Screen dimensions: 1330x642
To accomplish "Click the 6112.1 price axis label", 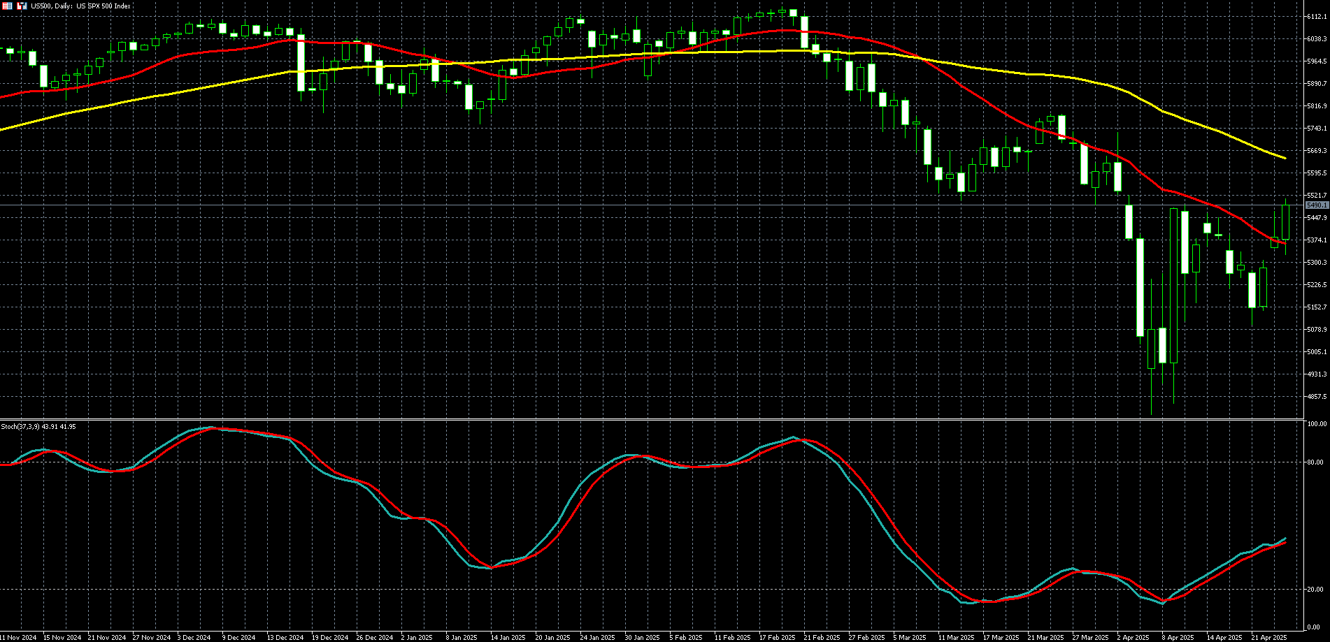I will click(x=1317, y=17).
